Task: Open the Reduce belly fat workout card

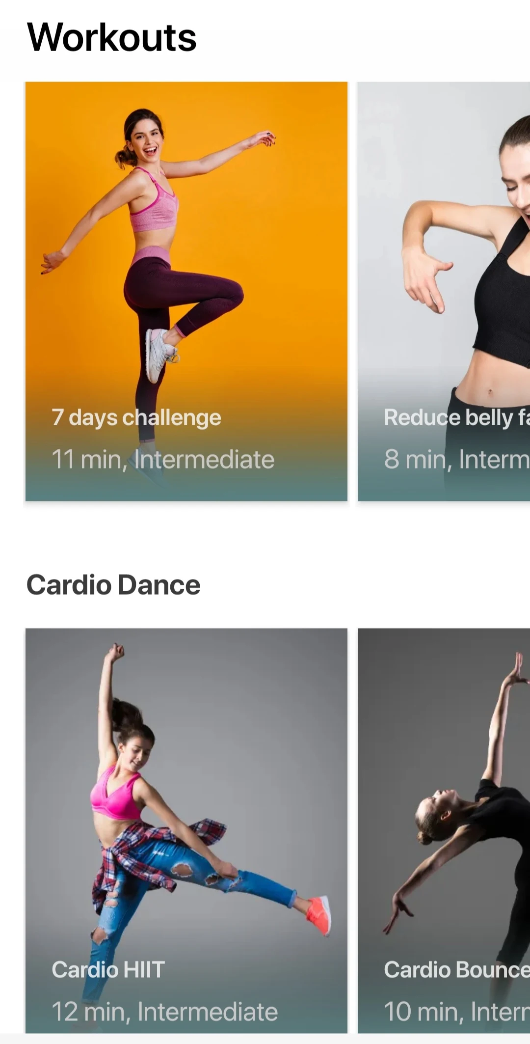Action: tap(444, 291)
